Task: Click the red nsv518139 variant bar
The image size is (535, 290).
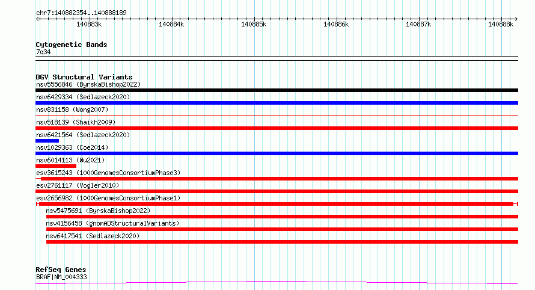Action: (277, 128)
